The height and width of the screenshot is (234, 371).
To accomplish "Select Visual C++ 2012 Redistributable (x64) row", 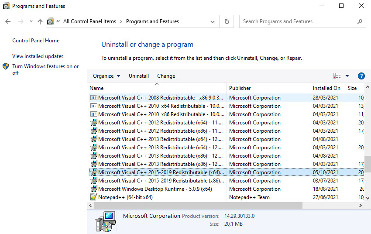I will (x=227, y=123).
